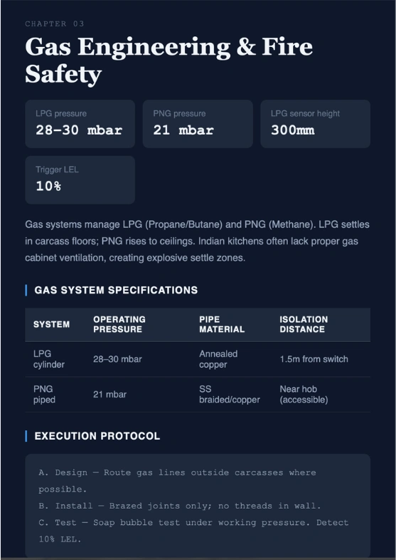
Task: Click the Gas System Specifications heading
Action: (x=116, y=290)
